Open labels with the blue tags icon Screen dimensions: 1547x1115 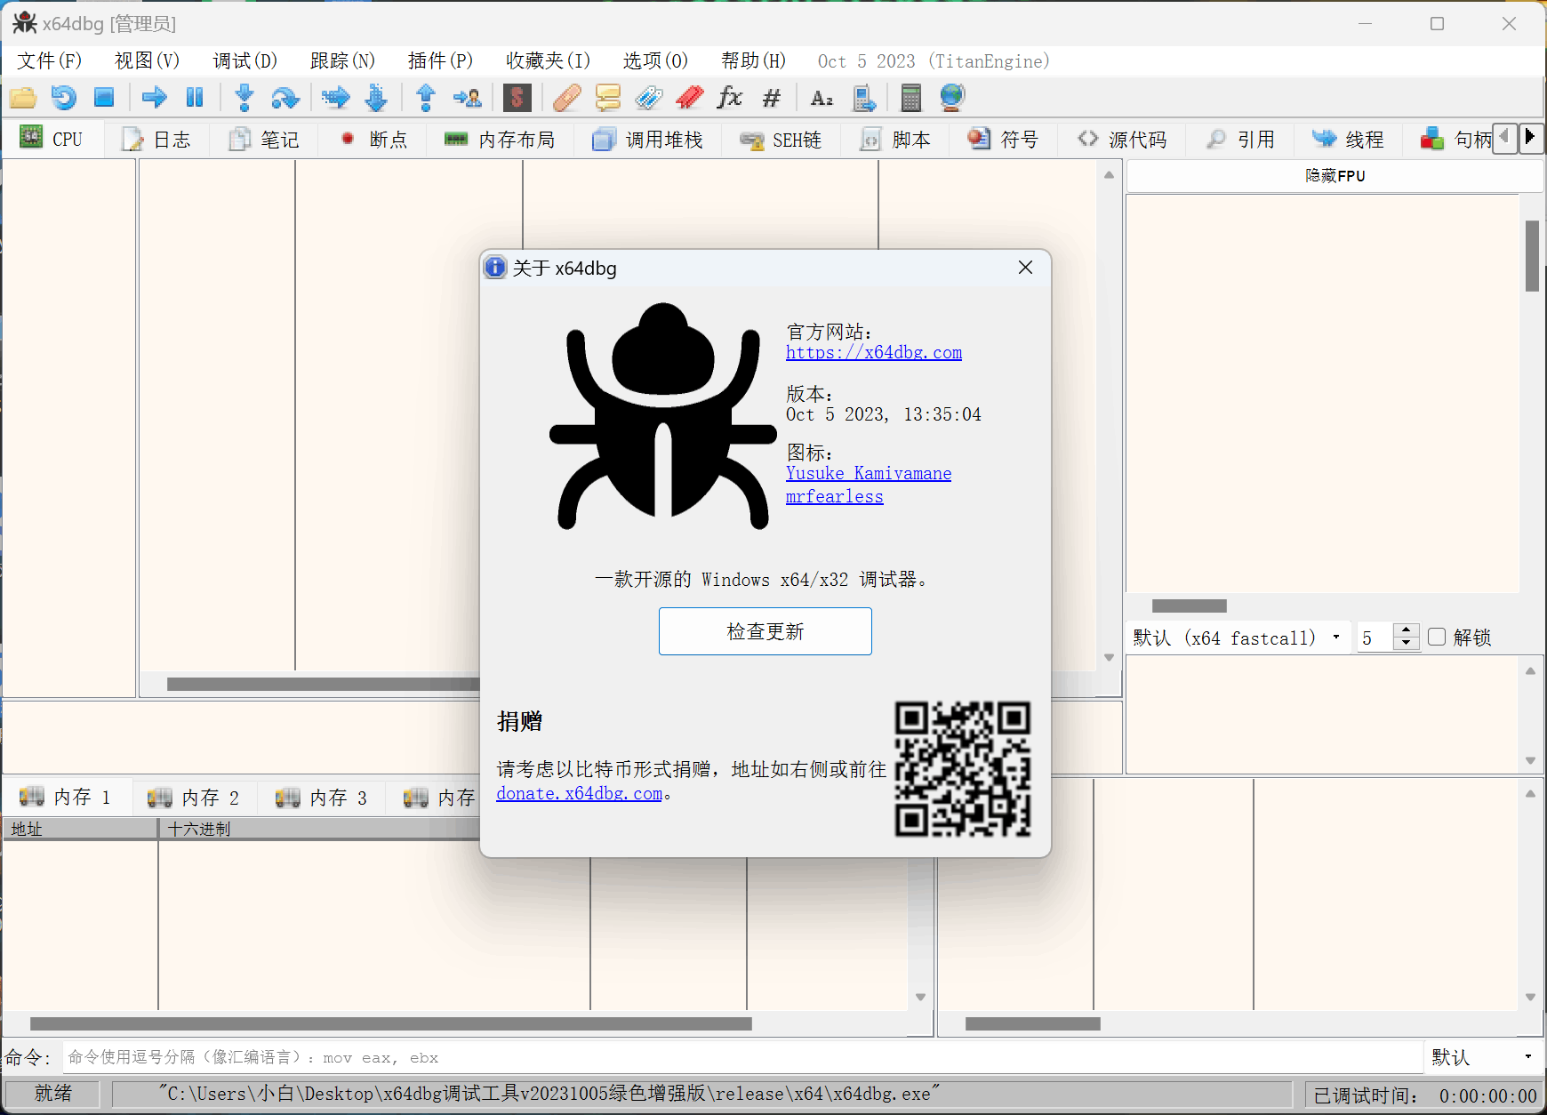649,97
